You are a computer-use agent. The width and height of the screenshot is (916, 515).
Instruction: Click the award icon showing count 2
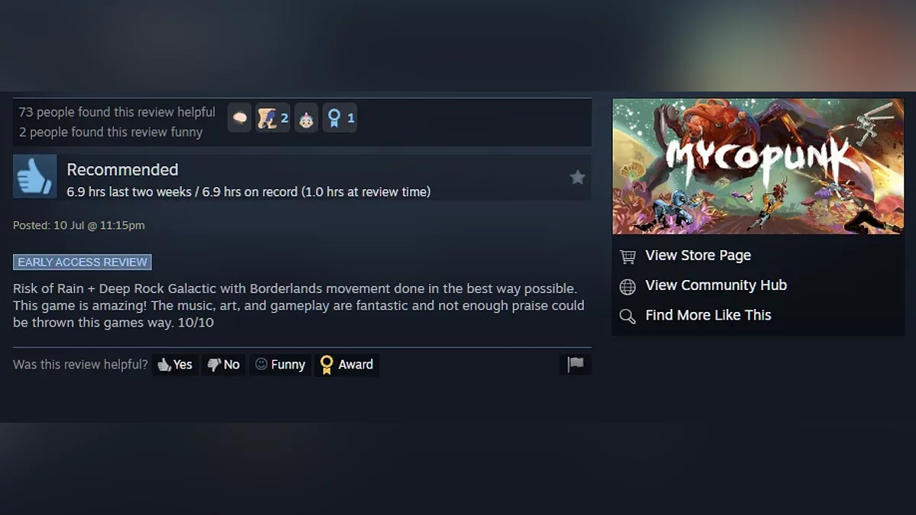click(273, 118)
